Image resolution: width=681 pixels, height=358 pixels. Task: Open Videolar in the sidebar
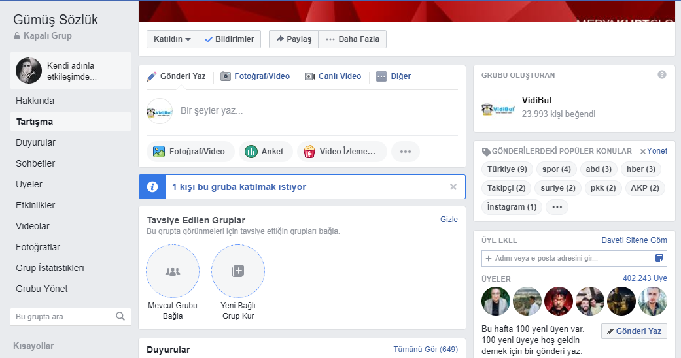(x=33, y=225)
